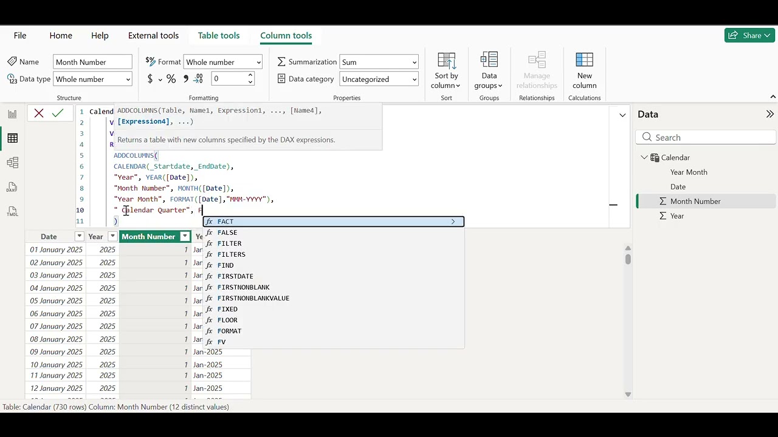
Task: Open the Year column filter dropdown
Action: coord(112,237)
